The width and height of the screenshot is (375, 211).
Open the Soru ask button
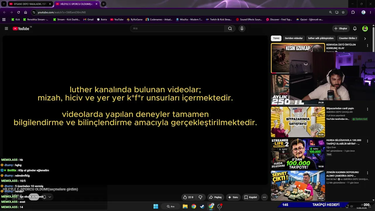[233, 197]
